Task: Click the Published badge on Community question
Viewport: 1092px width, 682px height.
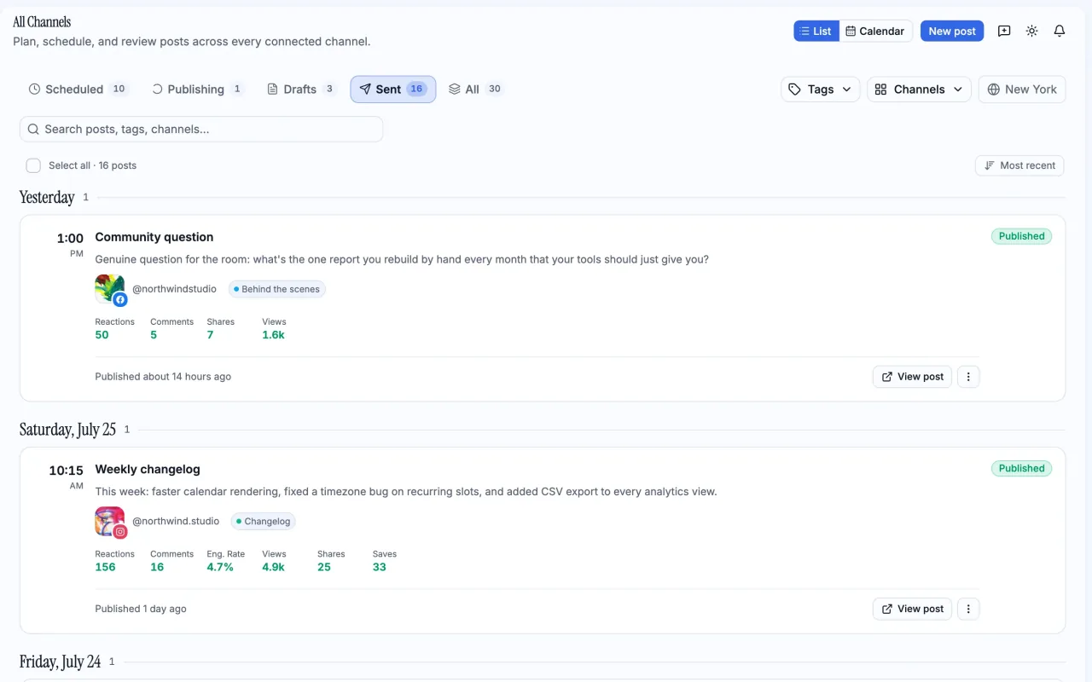Action: [x=1021, y=236]
